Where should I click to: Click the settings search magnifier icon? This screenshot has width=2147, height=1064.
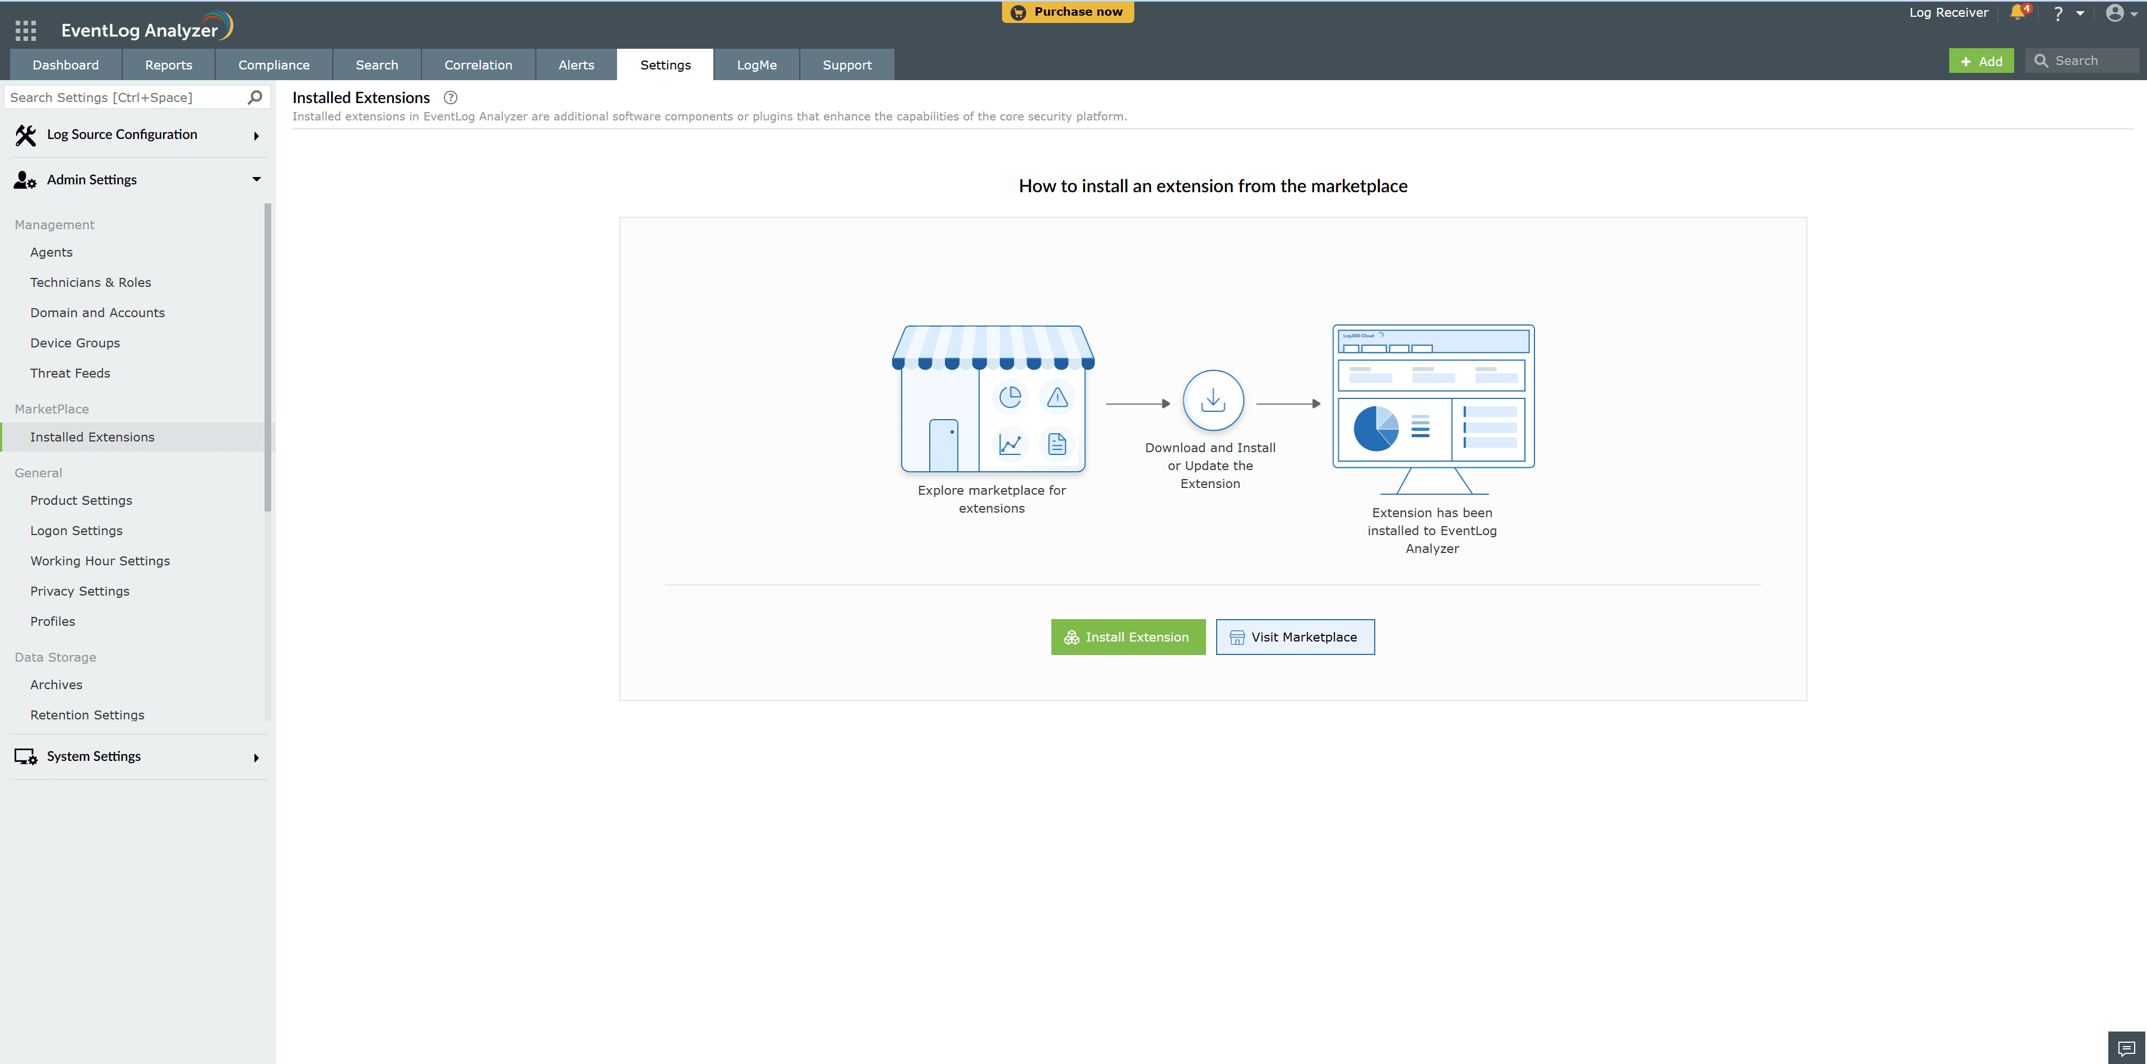click(255, 97)
